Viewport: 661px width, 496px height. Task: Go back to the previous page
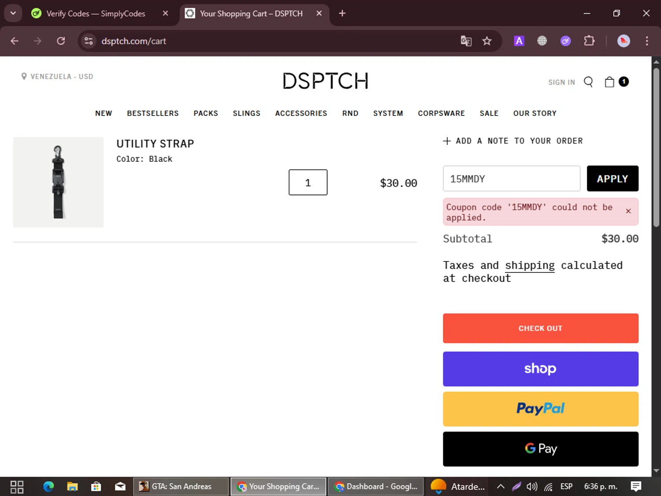(15, 41)
